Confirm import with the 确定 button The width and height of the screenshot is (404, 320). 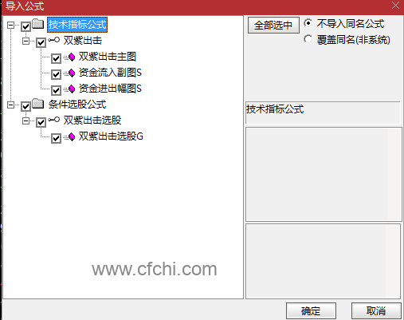pyautogui.click(x=311, y=310)
